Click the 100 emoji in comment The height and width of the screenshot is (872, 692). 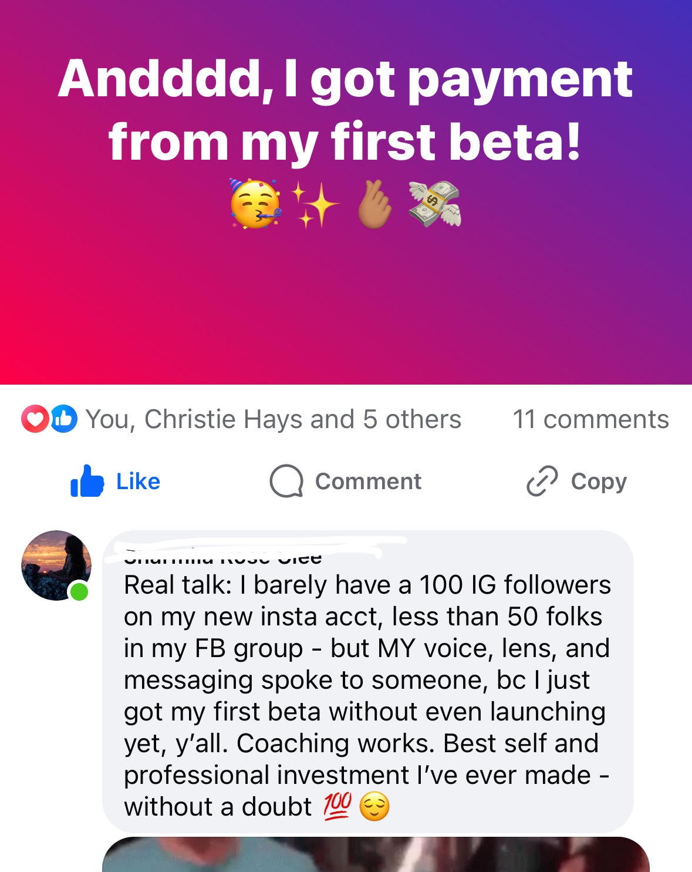tap(337, 806)
